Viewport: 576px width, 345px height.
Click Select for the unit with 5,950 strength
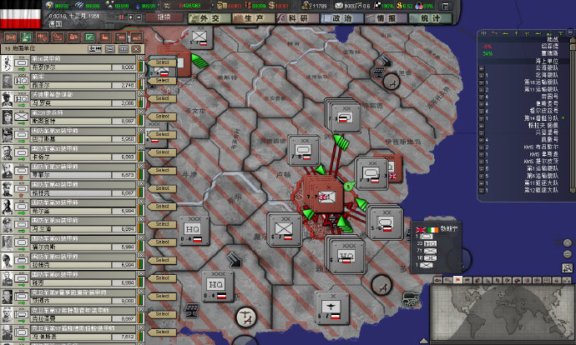163,134
